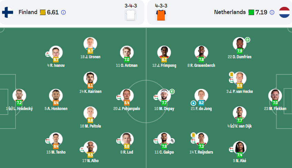Click the info icon beside Netherlands' 7.19 rating

(x=272, y=12)
